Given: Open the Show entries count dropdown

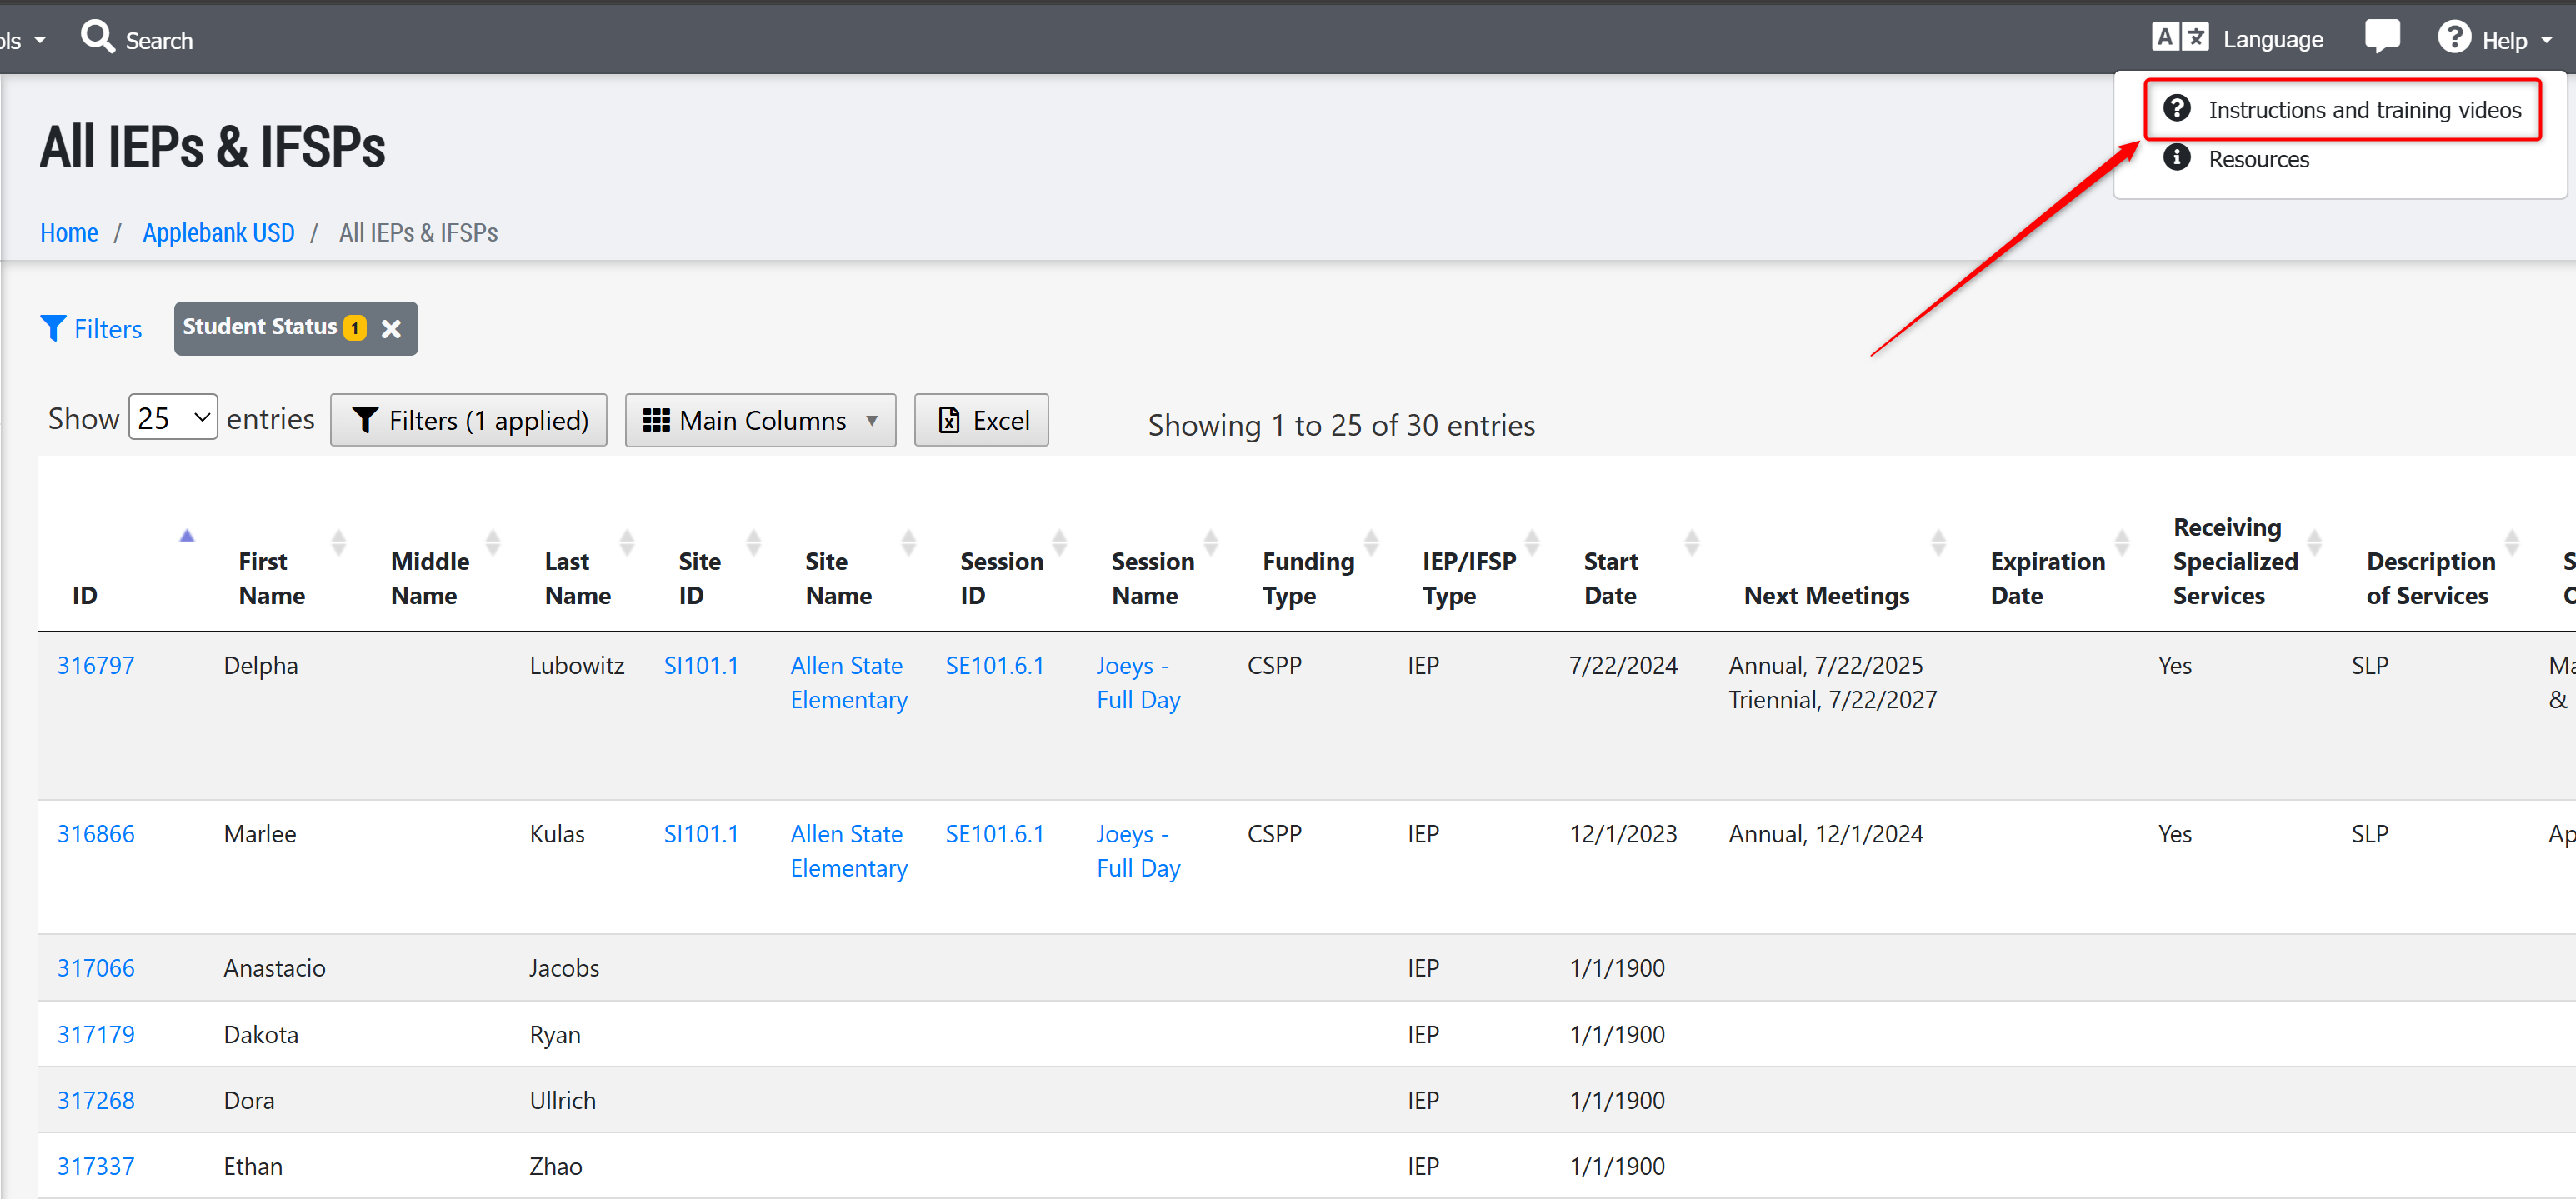Looking at the screenshot, I should click(173, 418).
